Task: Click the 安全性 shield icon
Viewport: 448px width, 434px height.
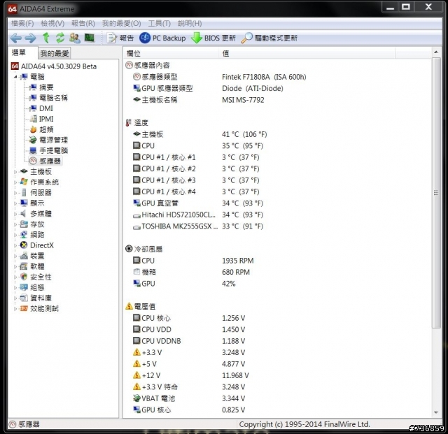Action: 24,277
